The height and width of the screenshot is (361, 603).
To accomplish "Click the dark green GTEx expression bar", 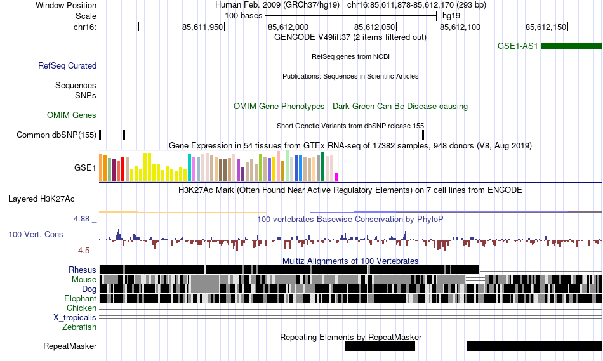I will tap(323, 167).
